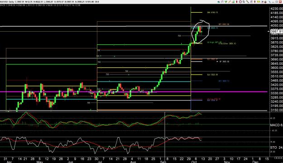This screenshot has height=163, width=283.
Task: Click the current price tag 3987.91
Action: (277, 31)
